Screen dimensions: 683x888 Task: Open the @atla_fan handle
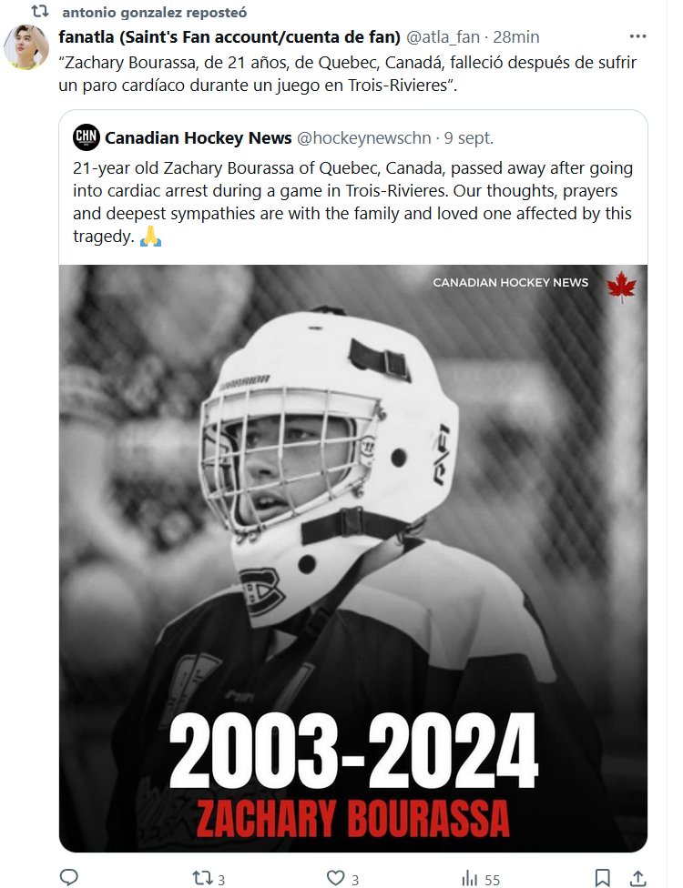click(443, 36)
